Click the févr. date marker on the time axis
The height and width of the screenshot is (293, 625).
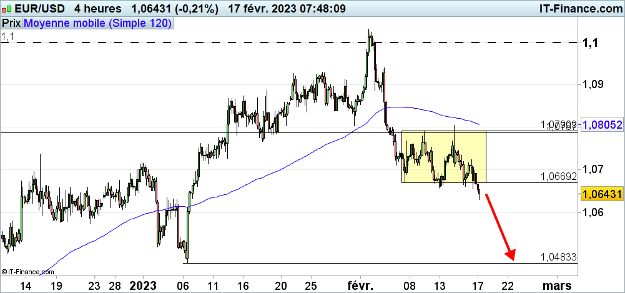tap(360, 285)
